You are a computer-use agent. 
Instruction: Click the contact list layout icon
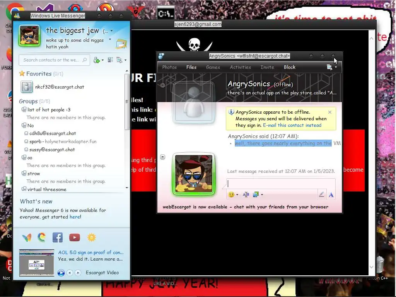[x=110, y=60]
